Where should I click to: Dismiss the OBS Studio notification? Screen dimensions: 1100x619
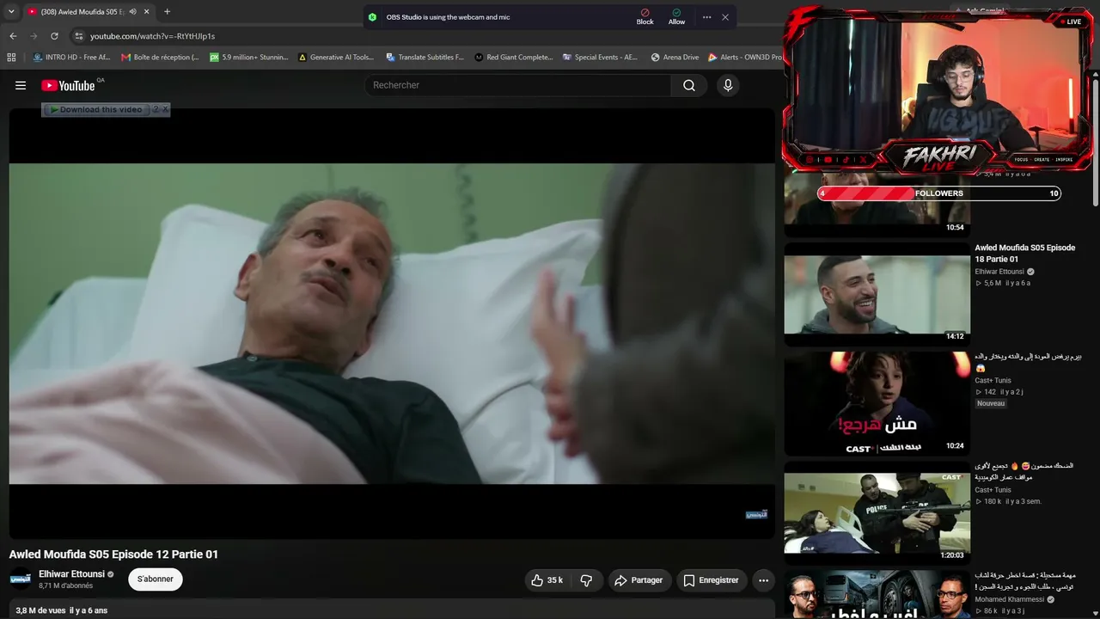point(725,17)
